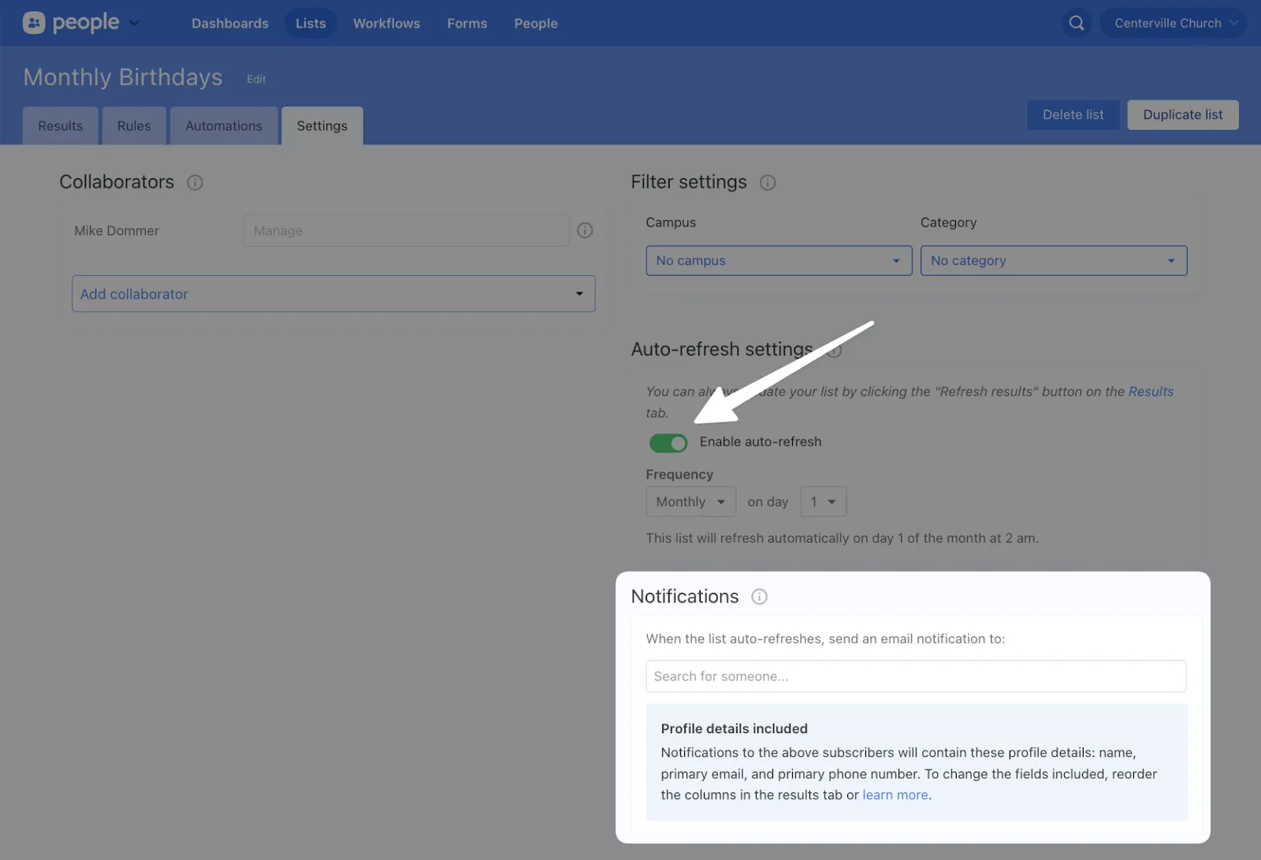The image size is (1261, 860).
Task: Open the No campus dropdown
Action: coord(778,261)
